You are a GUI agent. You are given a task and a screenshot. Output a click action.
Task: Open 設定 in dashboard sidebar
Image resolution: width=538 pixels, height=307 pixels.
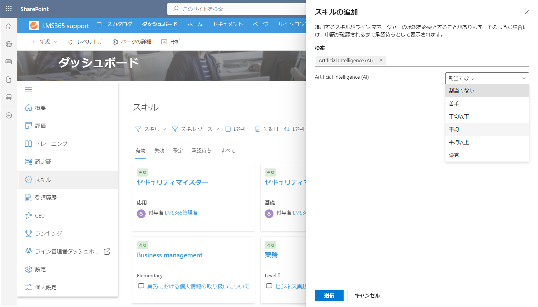point(68,270)
